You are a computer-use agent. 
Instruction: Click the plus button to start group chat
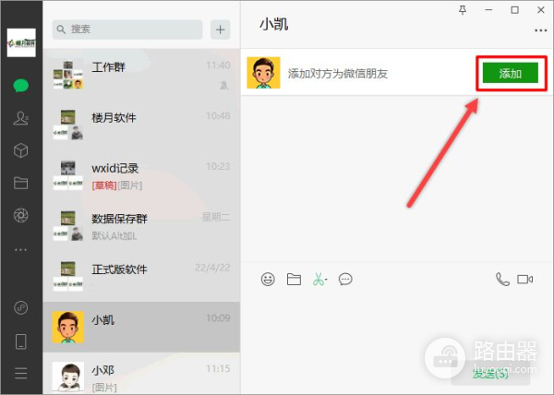click(221, 30)
